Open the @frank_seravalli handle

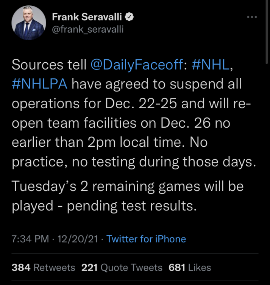tap(87, 29)
